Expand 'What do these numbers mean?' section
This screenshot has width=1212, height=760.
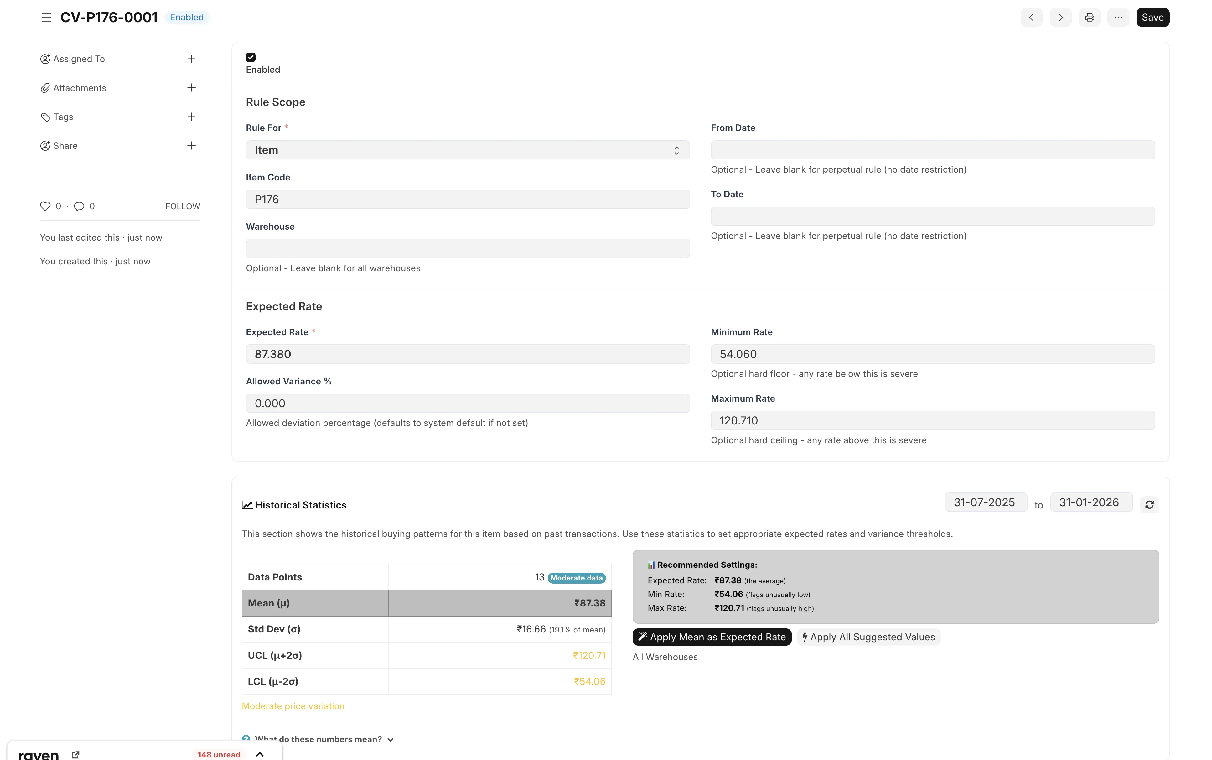(x=324, y=739)
